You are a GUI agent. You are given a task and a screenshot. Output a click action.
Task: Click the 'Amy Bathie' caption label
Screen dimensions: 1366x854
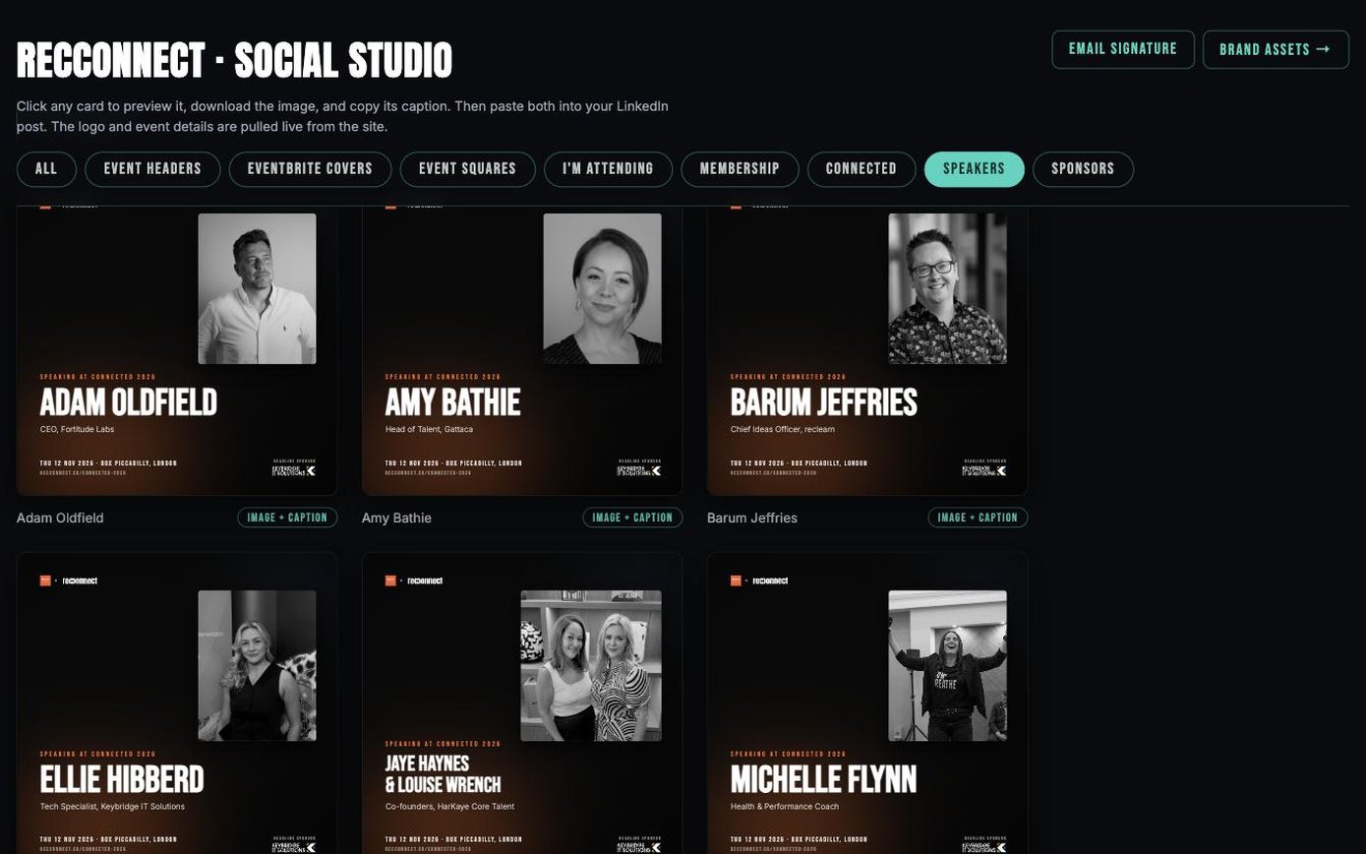click(396, 518)
